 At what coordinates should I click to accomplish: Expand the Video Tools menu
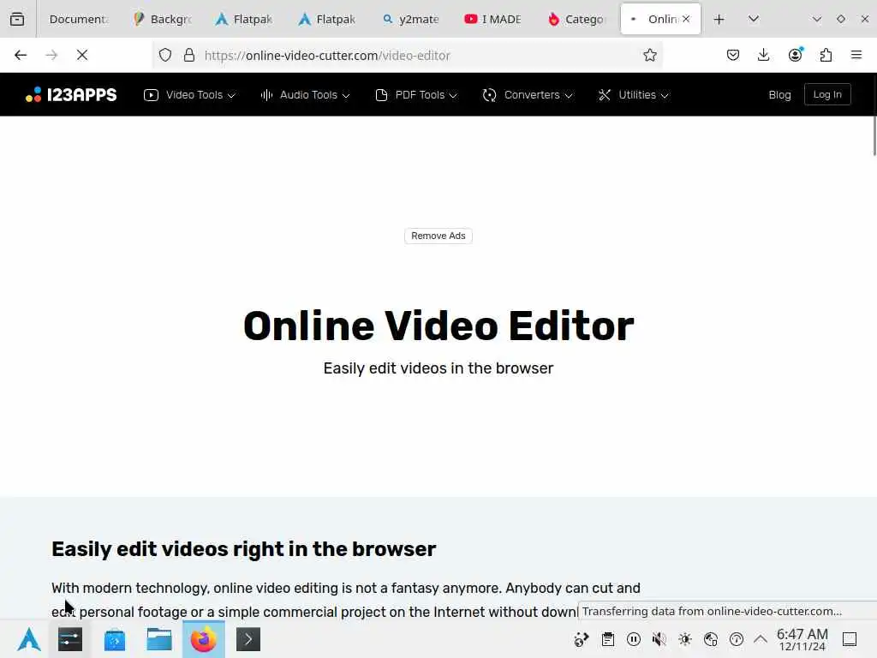pos(189,94)
